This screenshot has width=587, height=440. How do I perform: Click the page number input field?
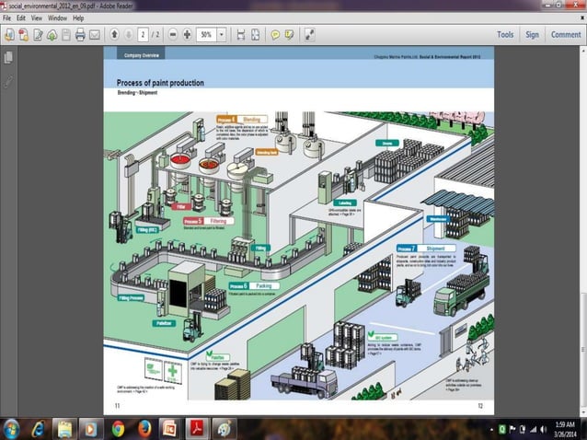pyautogui.click(x=144, y=35)
